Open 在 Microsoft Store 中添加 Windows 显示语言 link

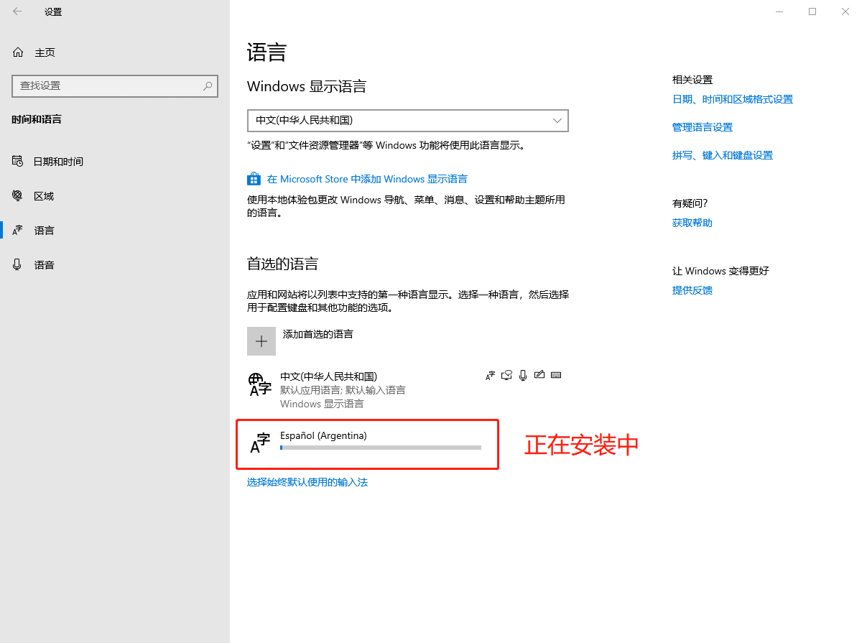click(367, 179)
